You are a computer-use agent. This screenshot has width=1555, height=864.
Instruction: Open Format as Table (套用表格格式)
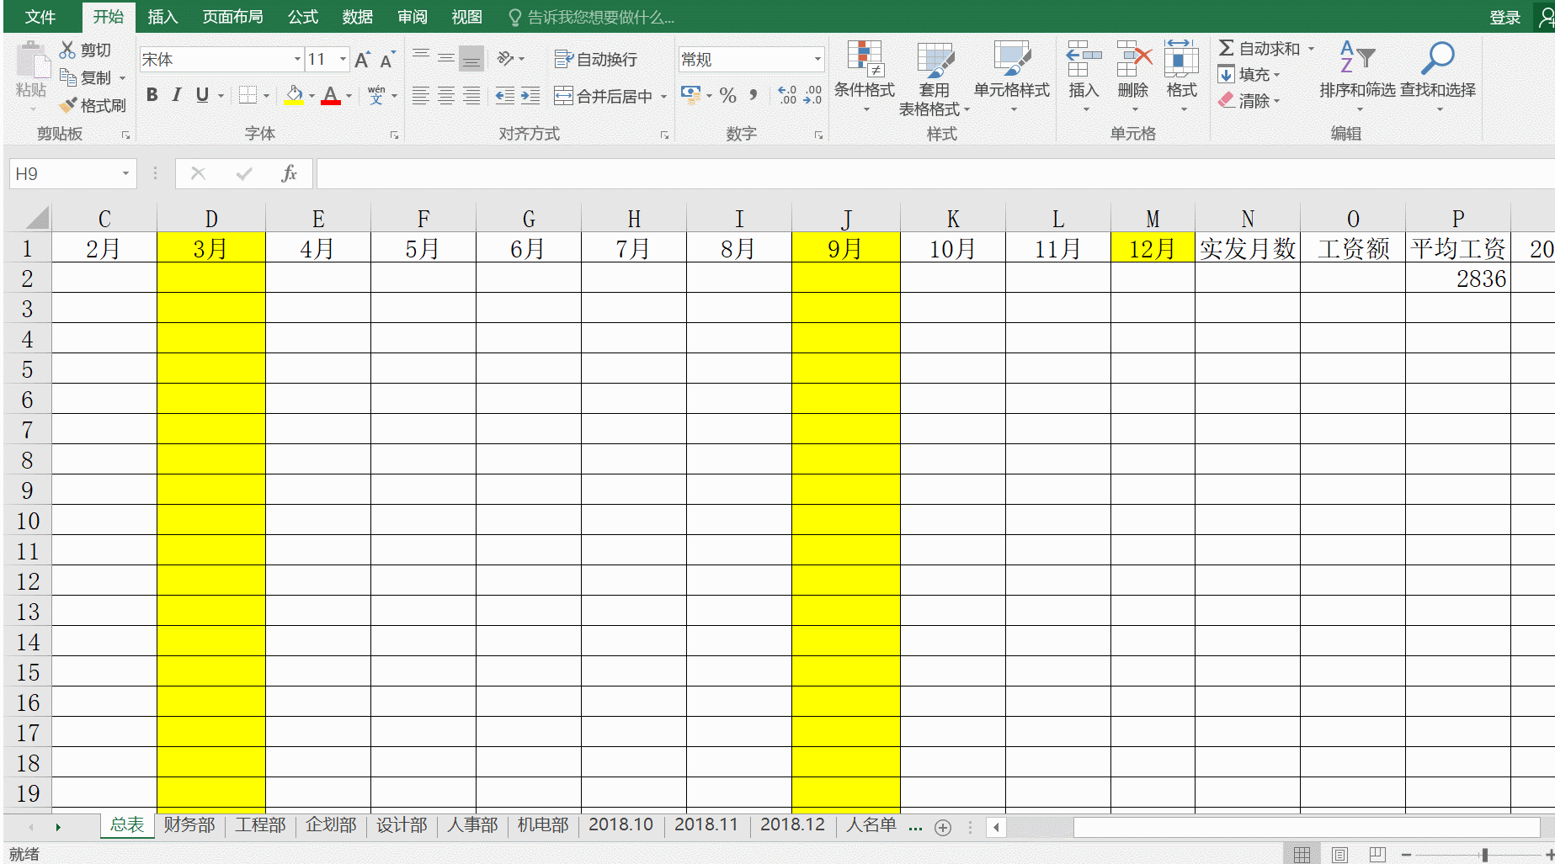(935, 77)
